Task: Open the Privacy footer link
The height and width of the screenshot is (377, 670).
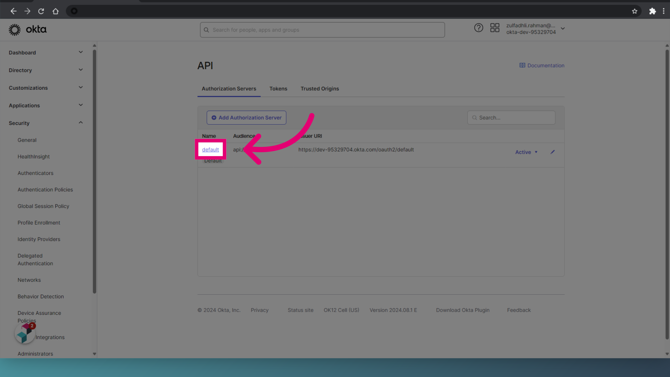Action: click(x=260, y=310)
